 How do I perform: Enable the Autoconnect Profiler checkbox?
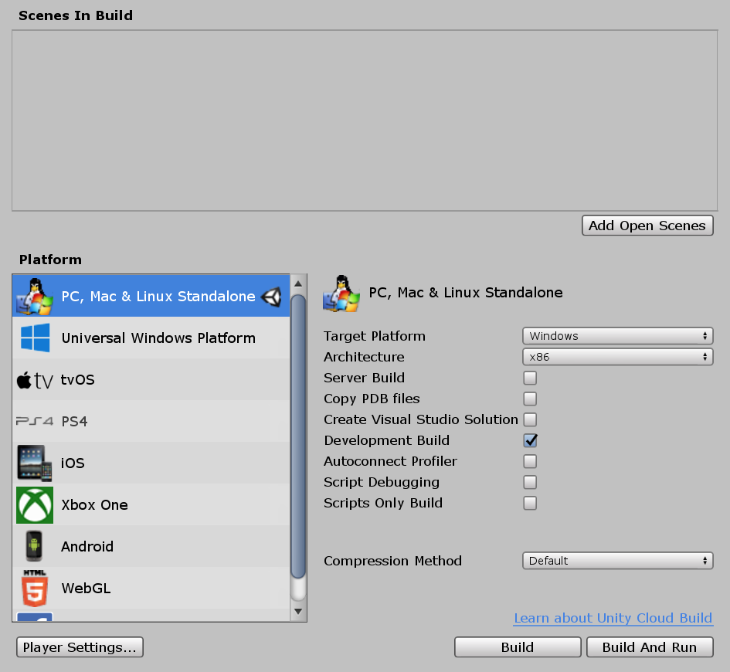tap(530, 461)
